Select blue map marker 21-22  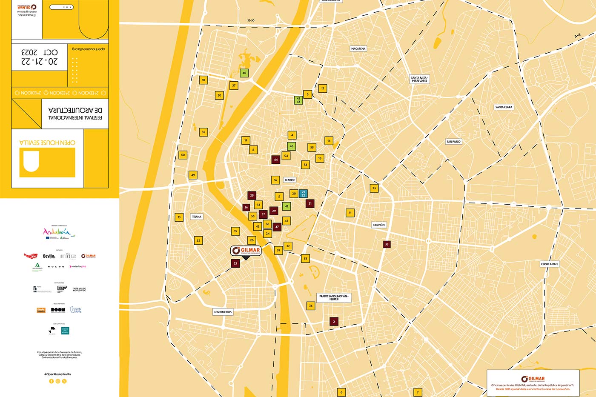pos(303,194)
